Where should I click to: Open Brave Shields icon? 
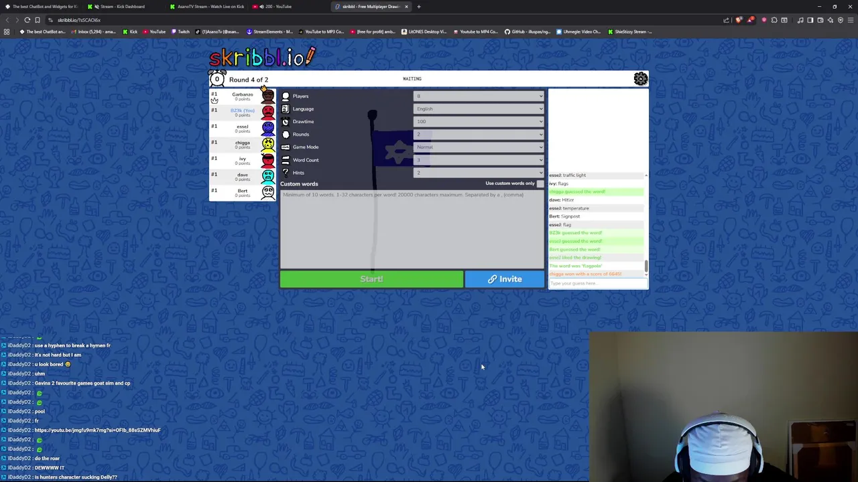tap(739, 20)
